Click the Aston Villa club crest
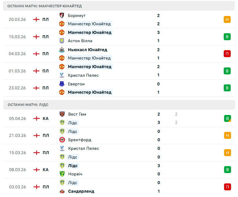 tap(62, 41)
